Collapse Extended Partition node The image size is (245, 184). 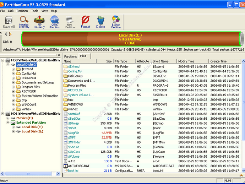8,123
